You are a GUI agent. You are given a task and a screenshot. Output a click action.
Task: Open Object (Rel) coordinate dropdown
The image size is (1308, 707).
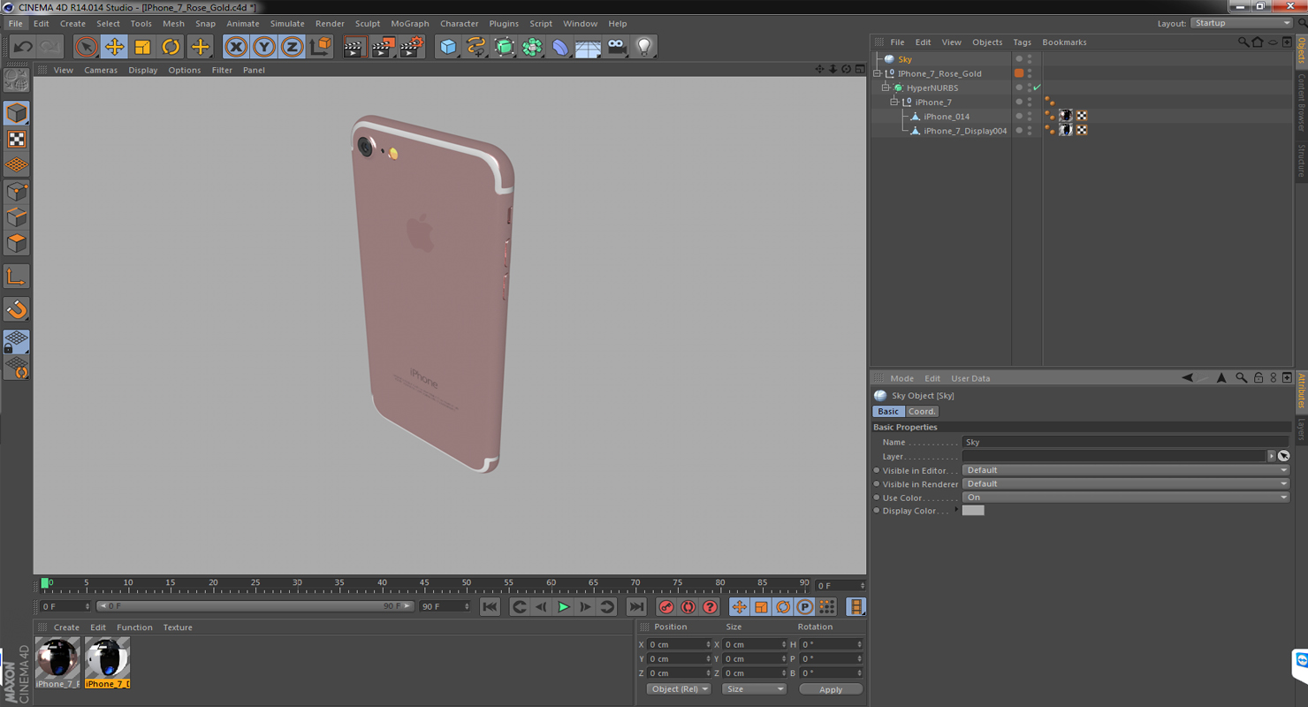coord(679,689)
